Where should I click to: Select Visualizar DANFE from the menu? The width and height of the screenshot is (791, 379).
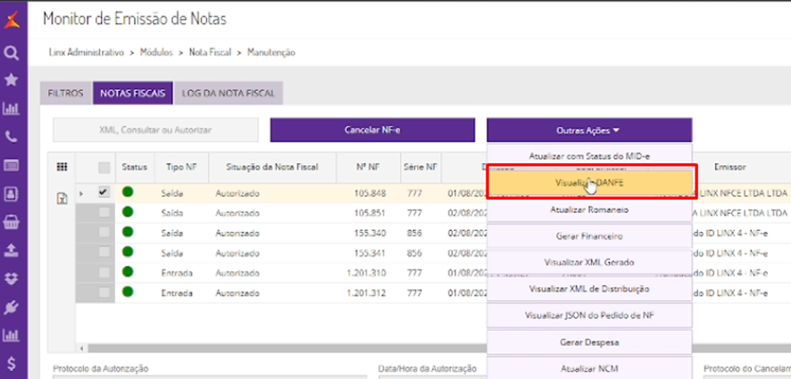589,182
